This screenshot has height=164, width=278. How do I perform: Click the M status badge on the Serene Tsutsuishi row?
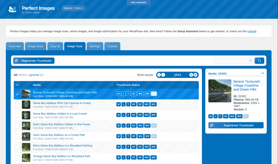(118, 94)
